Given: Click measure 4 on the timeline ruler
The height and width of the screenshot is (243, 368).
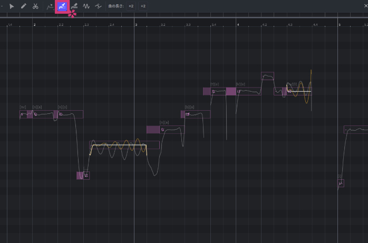Looking at the screenshot, I should pyautogui.click(x=238, y=24).
